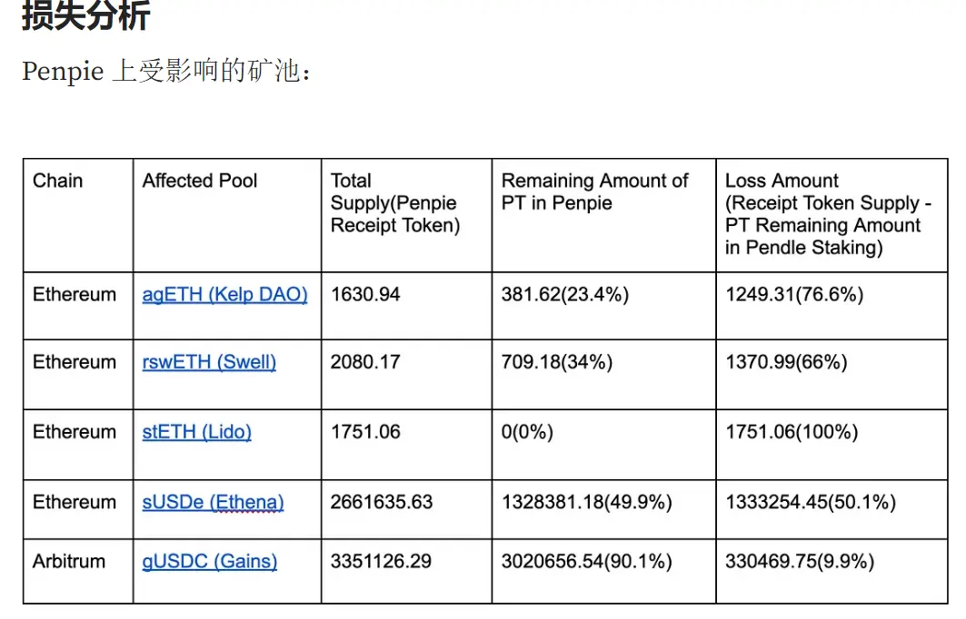Open the rswETH (Swell) link
Viewport: 966px width, 619px height.
209,362
